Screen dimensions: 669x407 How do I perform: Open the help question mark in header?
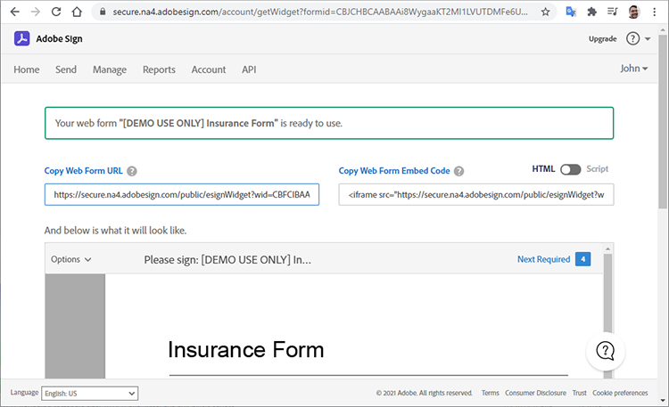[x=632, y=39]
